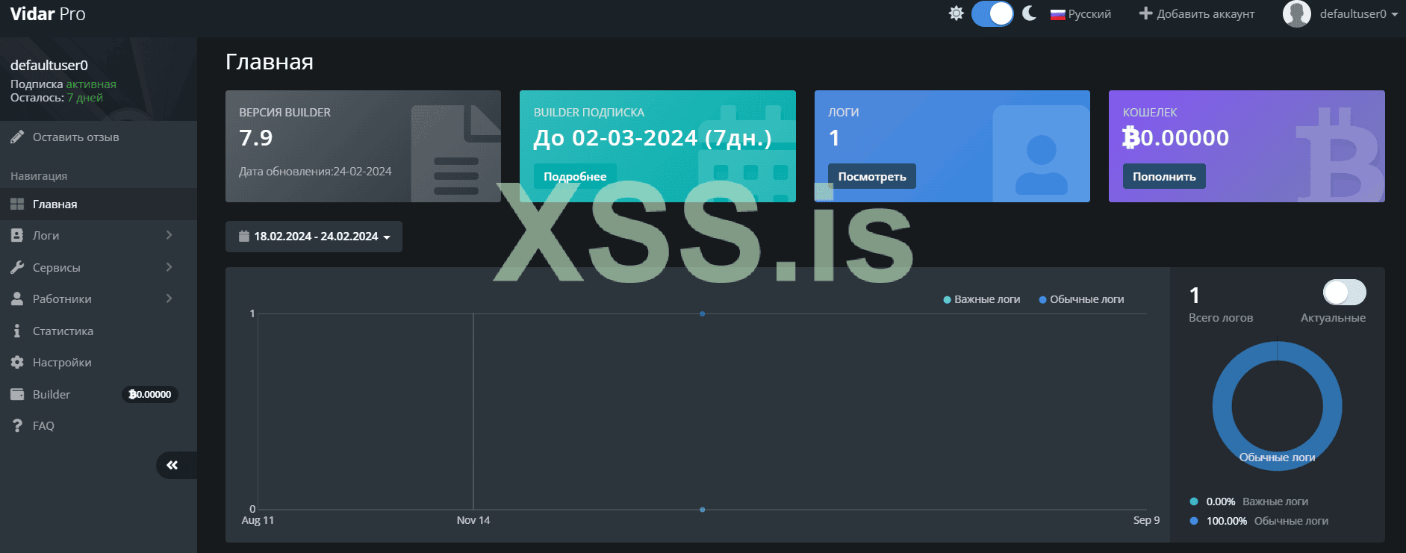
Task: Click the Добавить аккаунт link
Action: 1196,14
